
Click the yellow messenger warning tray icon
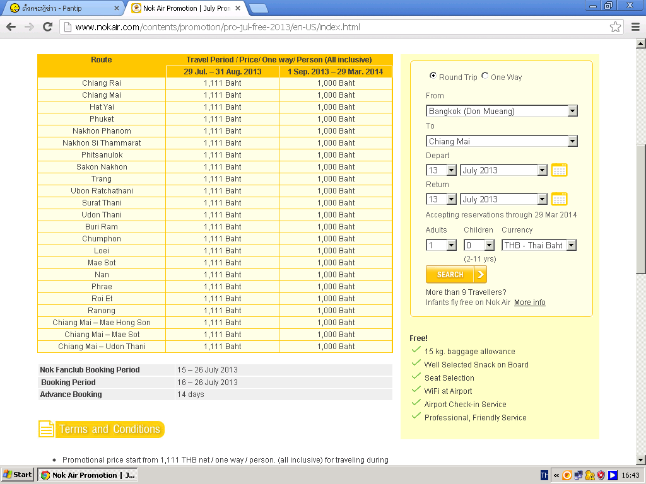590,475
